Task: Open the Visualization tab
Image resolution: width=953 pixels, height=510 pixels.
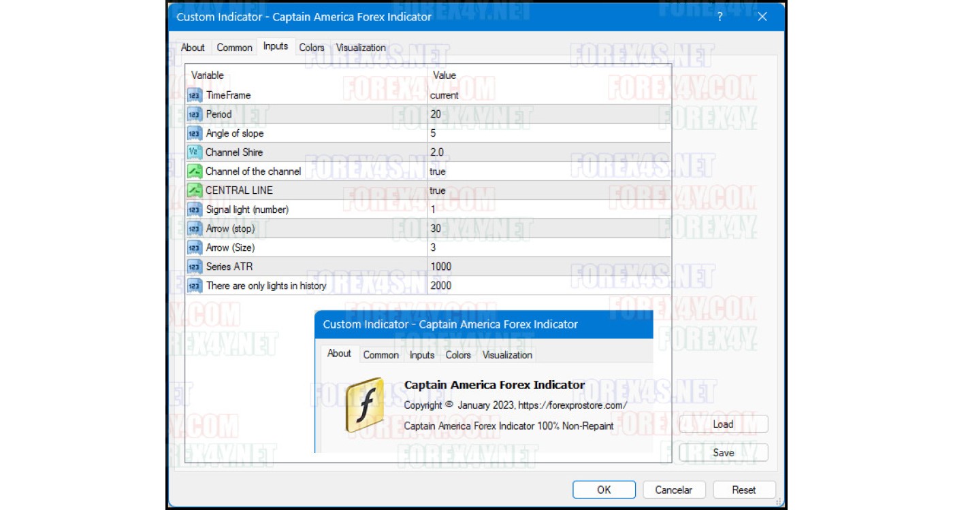Action: click(x=361, y=48)
